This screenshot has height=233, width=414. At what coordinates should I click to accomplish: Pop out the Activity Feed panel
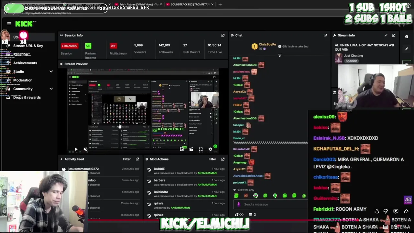point(137,159)
